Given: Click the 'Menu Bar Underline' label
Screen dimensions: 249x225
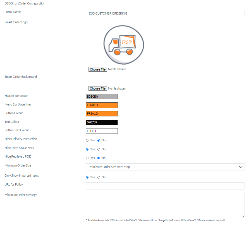Looking at the screenshot, I should click(18, 104).
